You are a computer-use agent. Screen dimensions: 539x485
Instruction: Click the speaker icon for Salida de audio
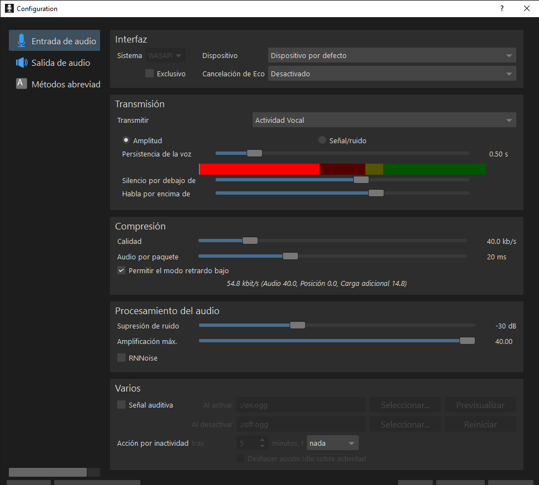[x=22, y=62]
